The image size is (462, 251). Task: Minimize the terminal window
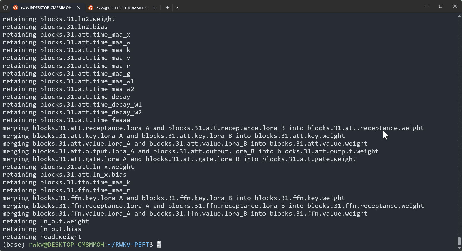coord(426,6)
